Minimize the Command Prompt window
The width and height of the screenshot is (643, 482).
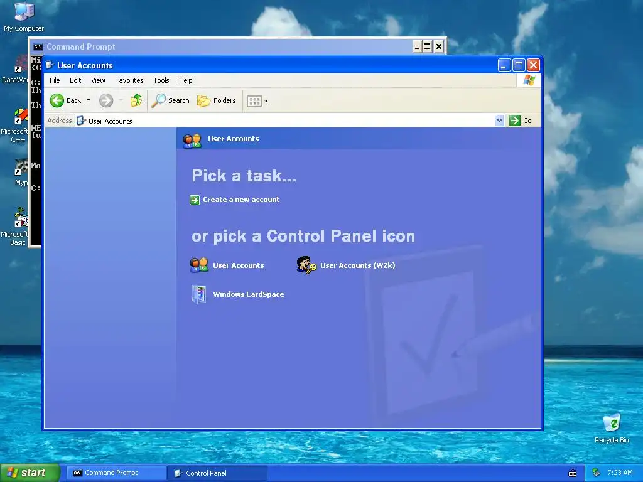point(417,46)
